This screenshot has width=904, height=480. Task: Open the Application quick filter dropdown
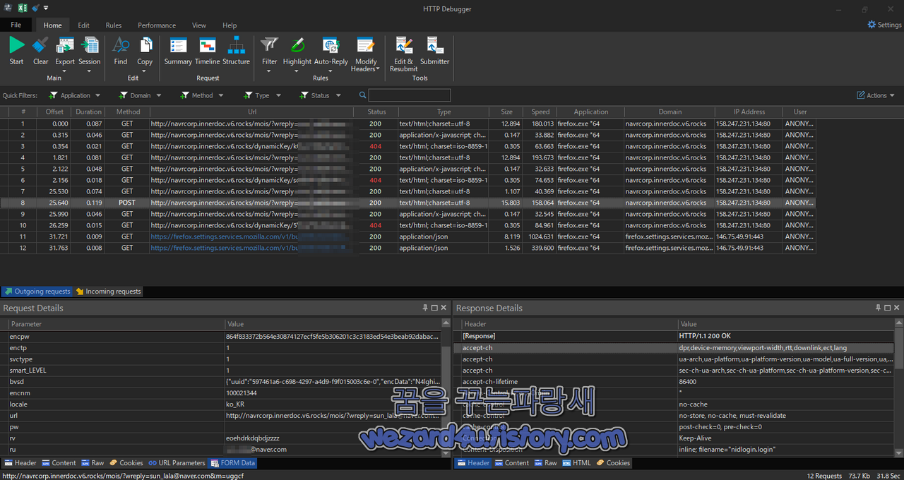pyautogui.click(x=76, y=95)
